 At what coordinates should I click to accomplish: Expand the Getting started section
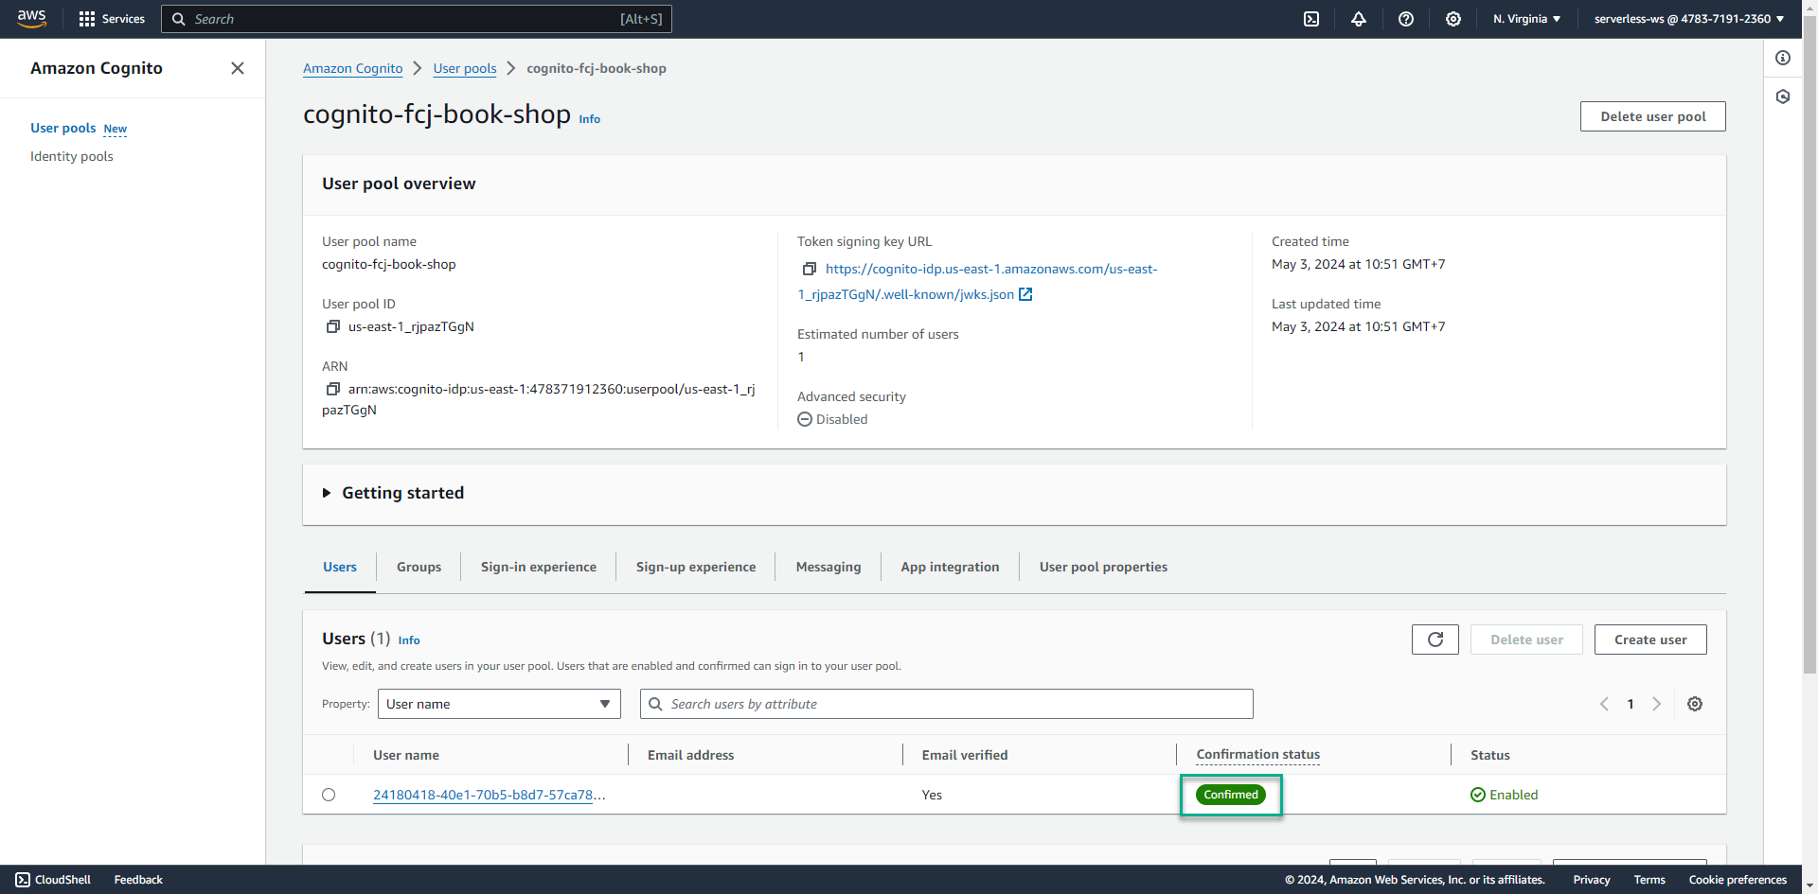393,493
